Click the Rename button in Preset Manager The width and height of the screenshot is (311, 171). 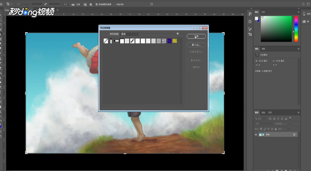[196, 60]
